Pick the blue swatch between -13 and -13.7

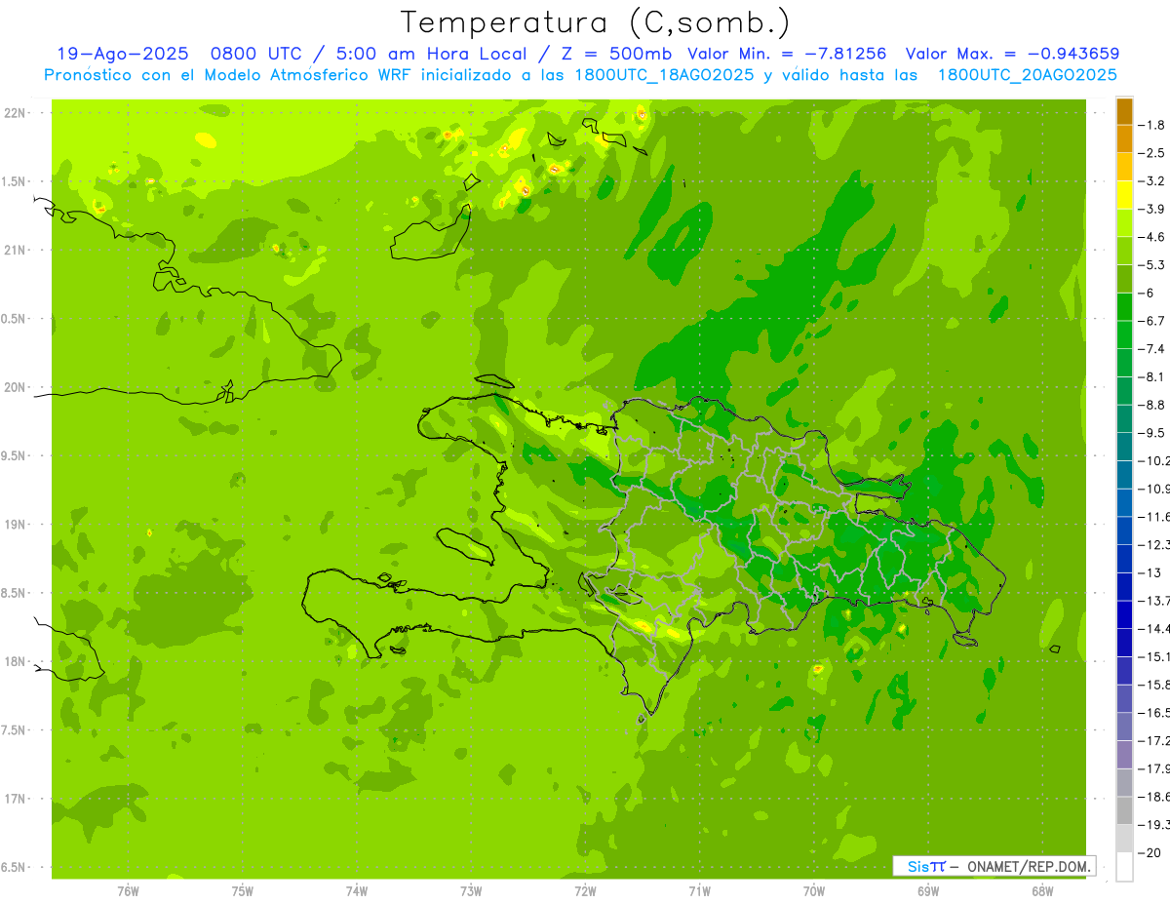coord(1124,587)
